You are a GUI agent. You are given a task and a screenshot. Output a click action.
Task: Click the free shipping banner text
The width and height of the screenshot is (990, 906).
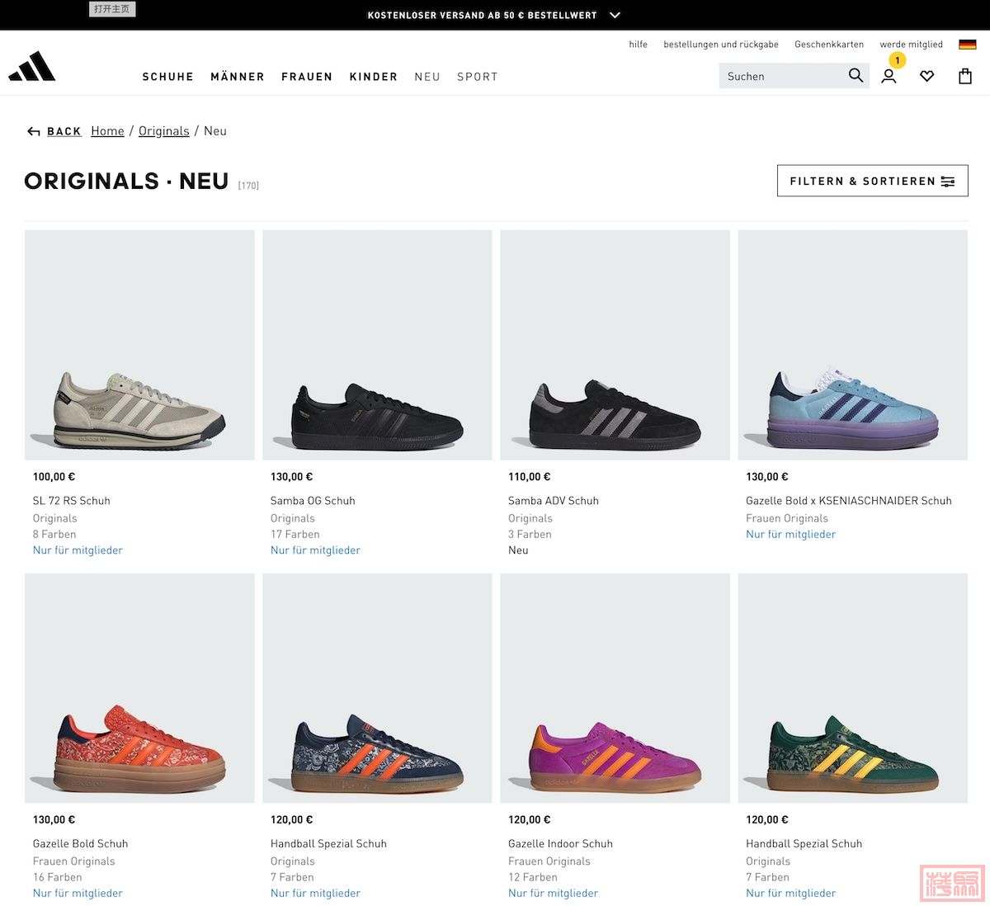(x=483, y=15)
